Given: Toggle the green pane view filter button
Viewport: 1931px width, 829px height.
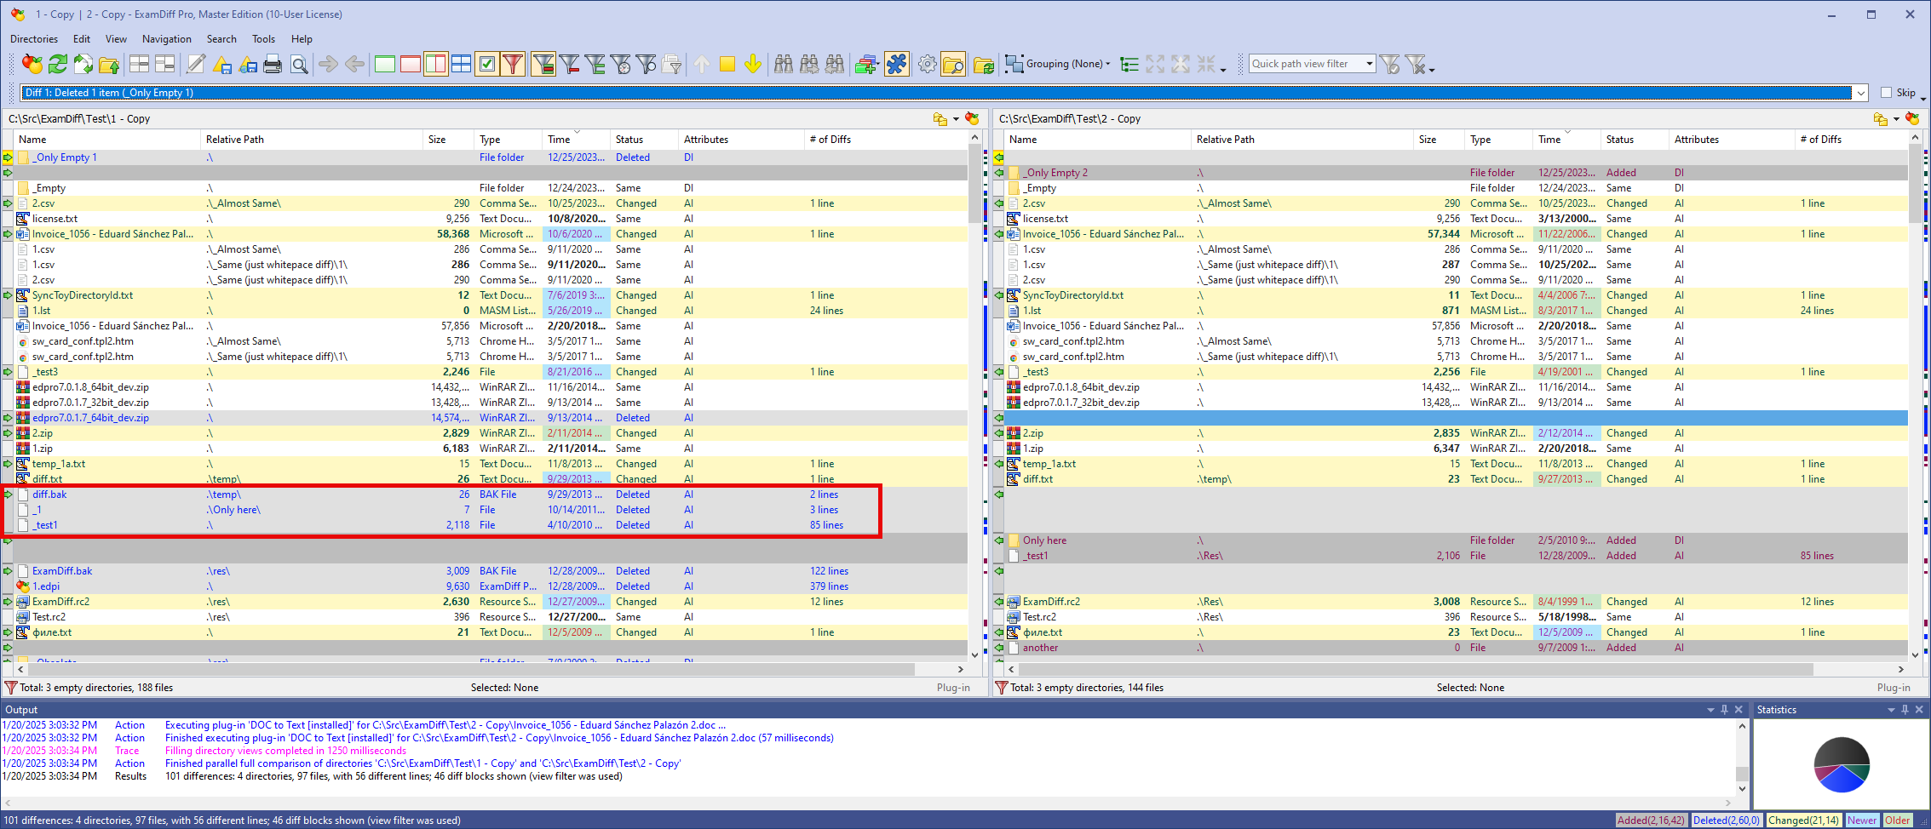Looking at the screenshot, I should (x=385, y=64).
